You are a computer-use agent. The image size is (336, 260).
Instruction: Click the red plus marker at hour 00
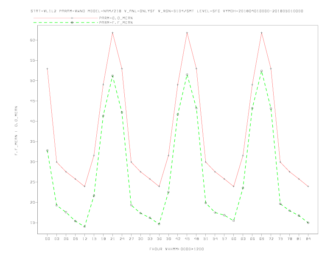48,69
